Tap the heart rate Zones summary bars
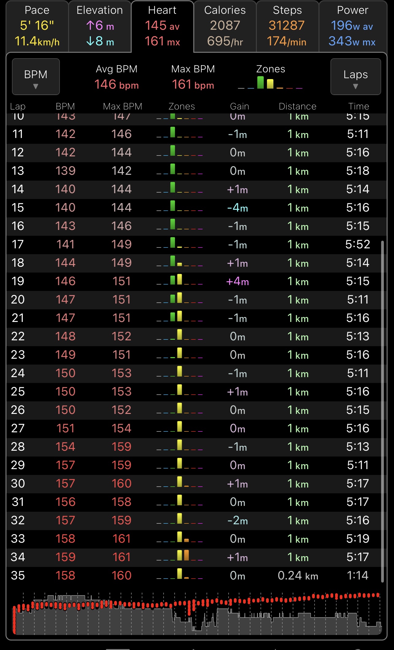Viewport: 394px width, 650px height. pyautogui.click(x=270, y=83)
